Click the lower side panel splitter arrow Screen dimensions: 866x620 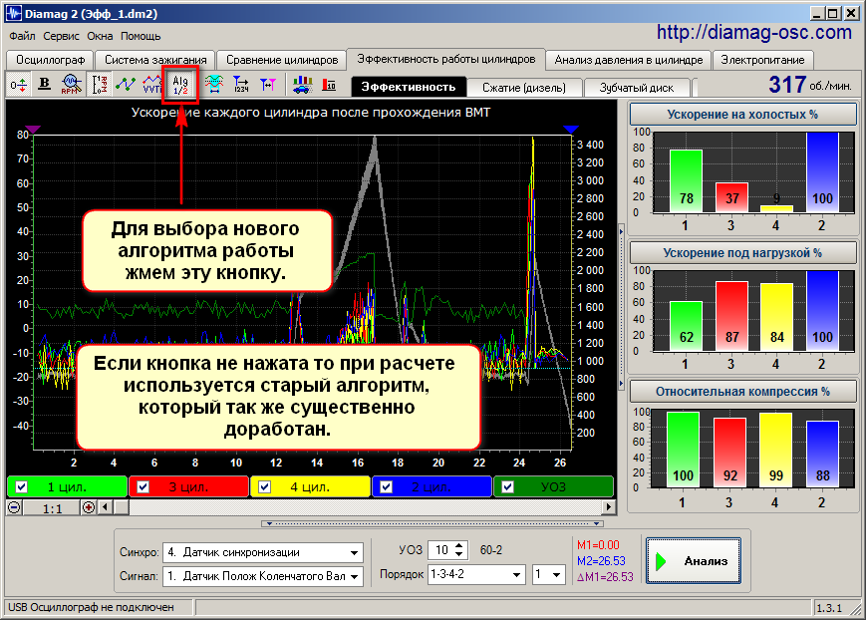tap(621, 383)
